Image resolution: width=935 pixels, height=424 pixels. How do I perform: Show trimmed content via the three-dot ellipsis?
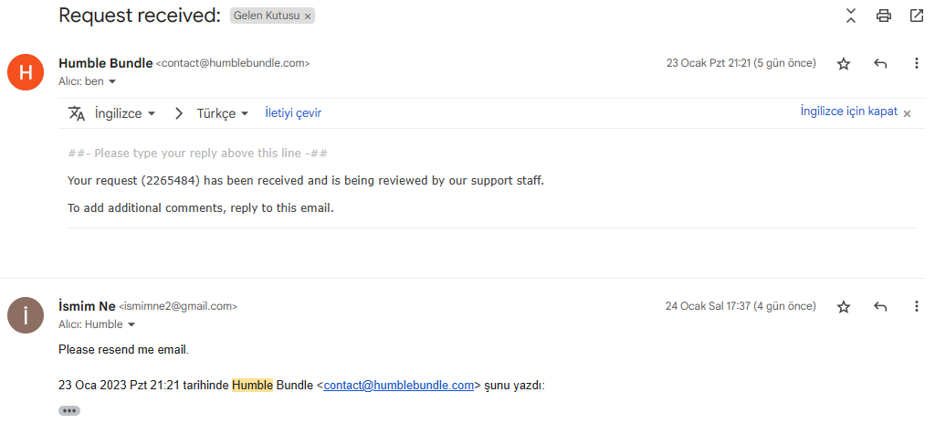pyautogui.click(x=69, y=411)
